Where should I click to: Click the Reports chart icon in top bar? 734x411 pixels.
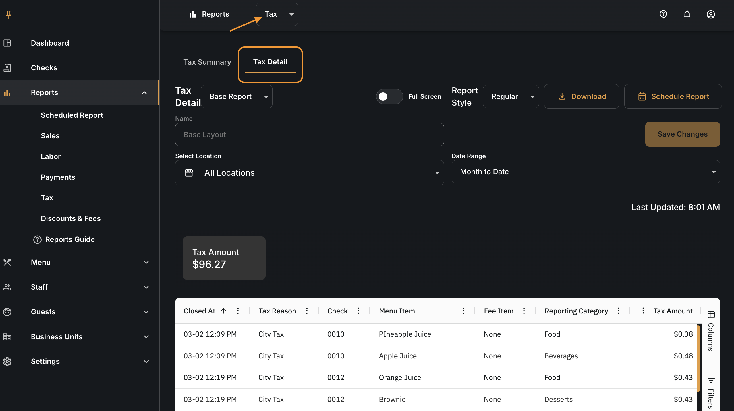192,14
